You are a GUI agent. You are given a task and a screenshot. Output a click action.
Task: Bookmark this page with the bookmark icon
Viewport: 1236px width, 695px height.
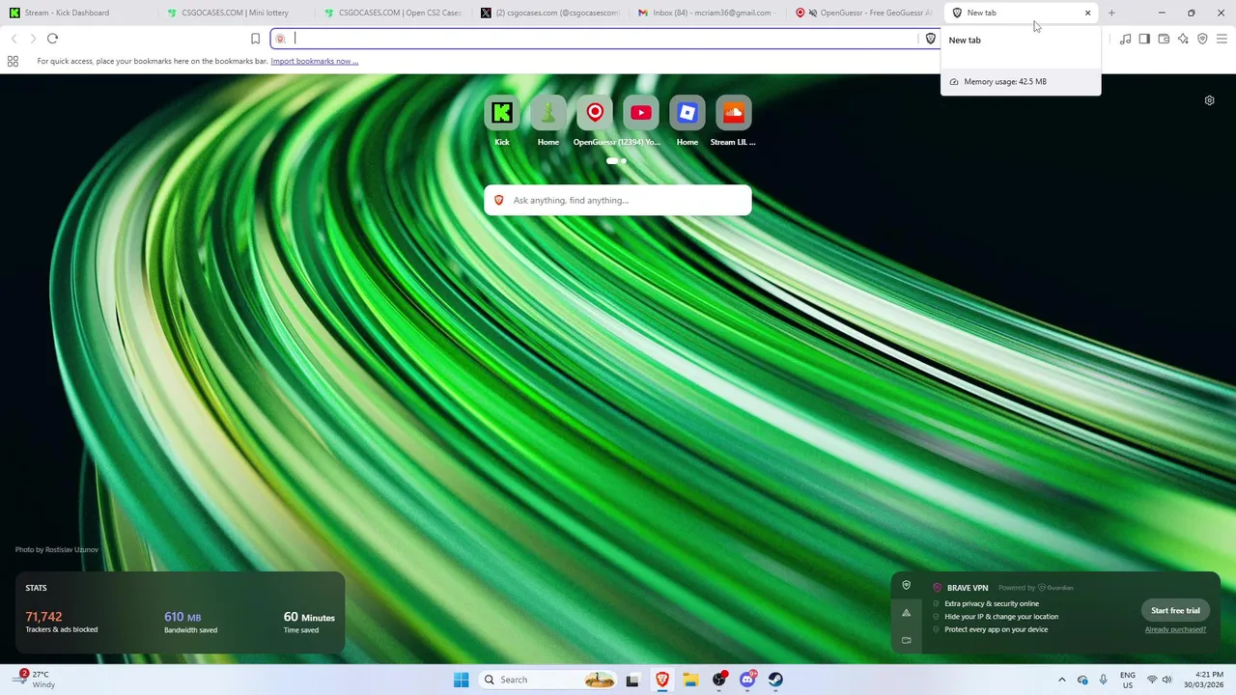point(256,39)
